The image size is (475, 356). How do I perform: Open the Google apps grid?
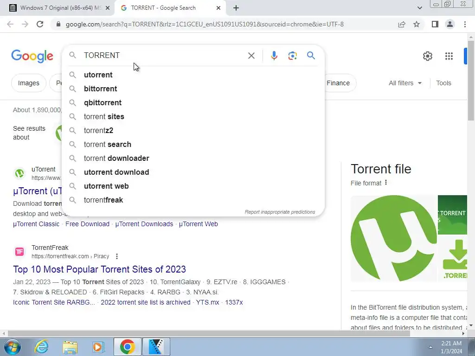pos(449,56)
